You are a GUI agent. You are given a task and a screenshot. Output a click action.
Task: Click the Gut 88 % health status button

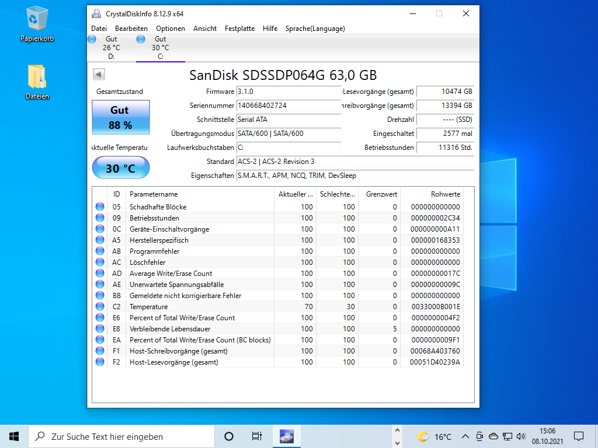120,117
